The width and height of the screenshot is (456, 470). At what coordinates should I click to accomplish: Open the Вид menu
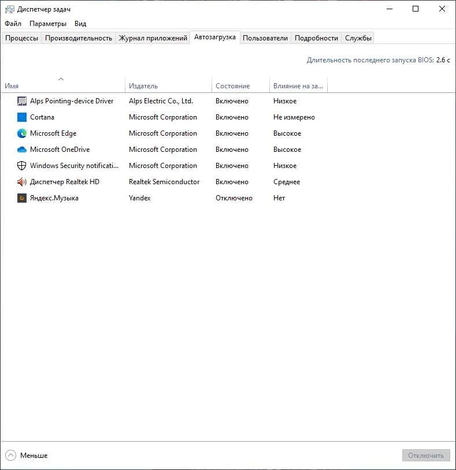[x=80, y=24]
